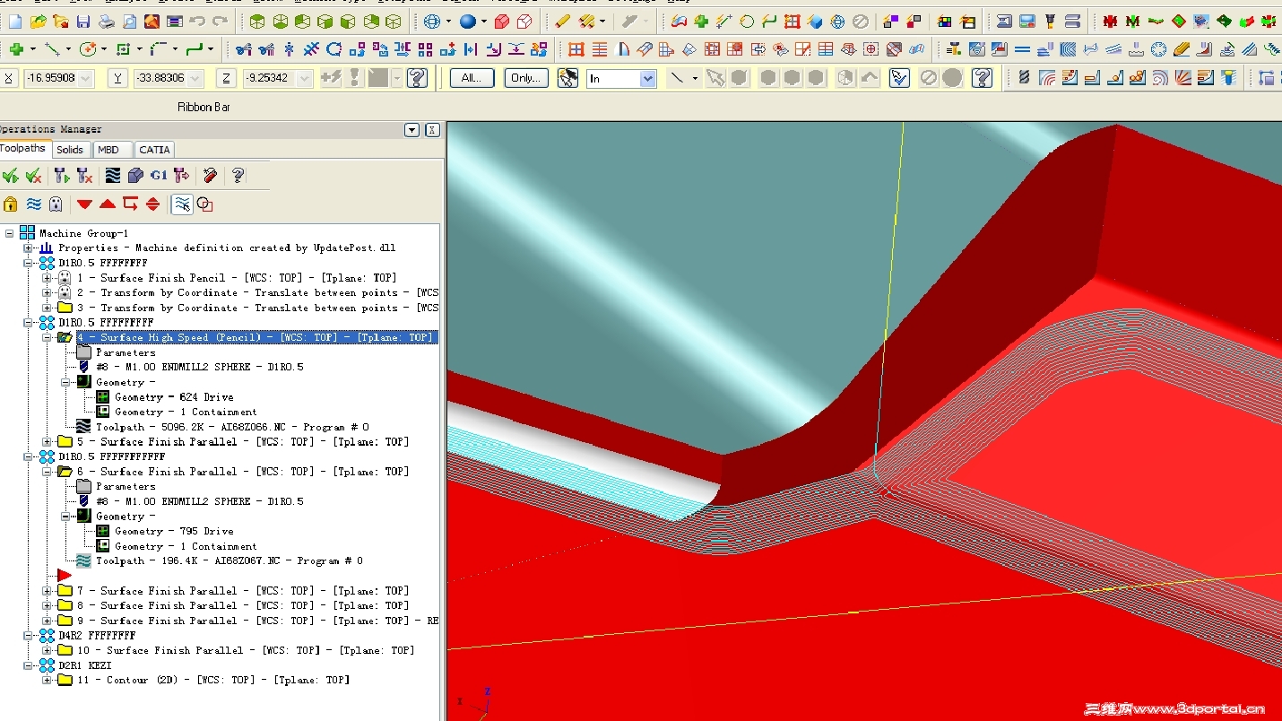Image resolution: width=1282 pixels, height=721 pixels.
Task: Expand operation 5 Surface Finish Parallel
Action: (47, 442)
